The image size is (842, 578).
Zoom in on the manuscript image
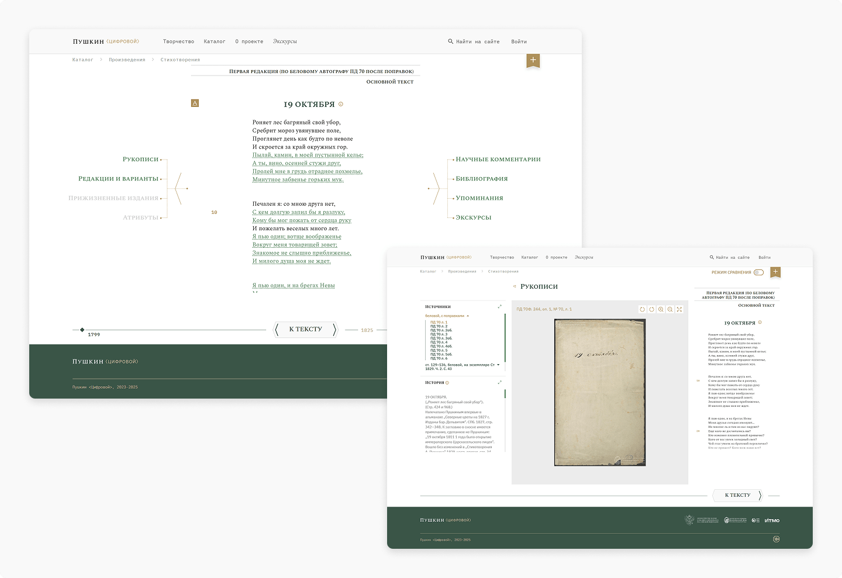coord(661,309)
